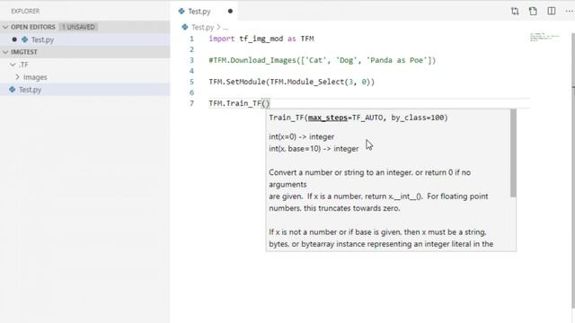Click the 1 UNSAVED badge
575x323 pixels.
point(78,27)
